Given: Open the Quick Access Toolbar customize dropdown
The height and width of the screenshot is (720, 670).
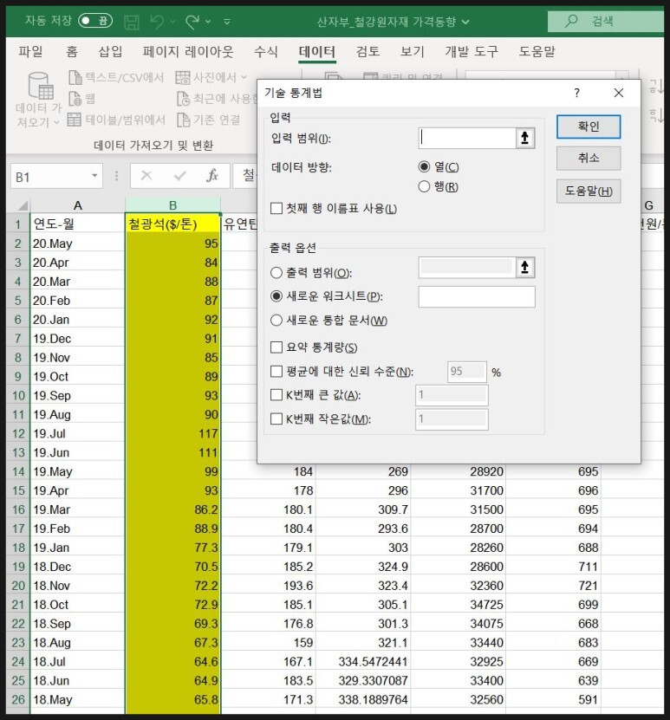Looking at the screenshot, I should point(227,21).
